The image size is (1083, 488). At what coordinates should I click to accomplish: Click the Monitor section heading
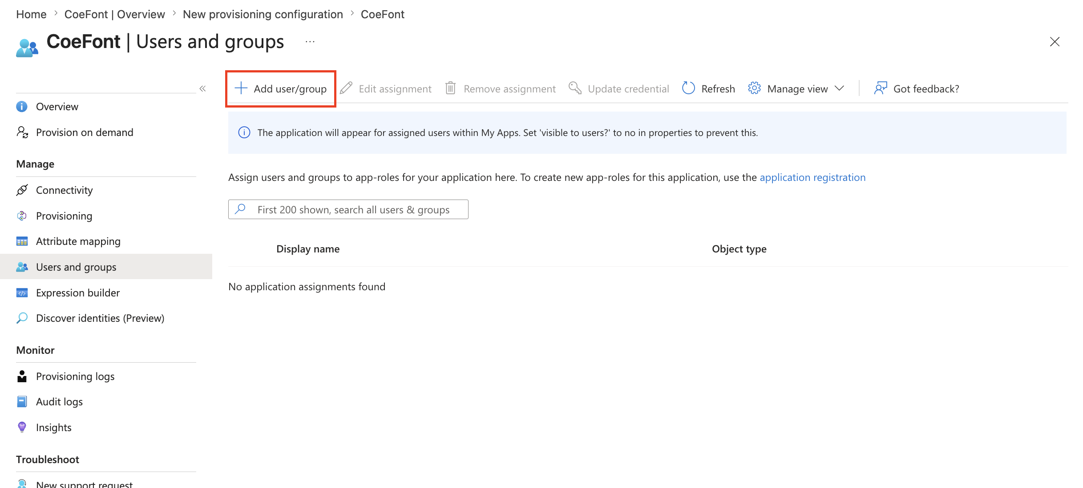point(35,350)
